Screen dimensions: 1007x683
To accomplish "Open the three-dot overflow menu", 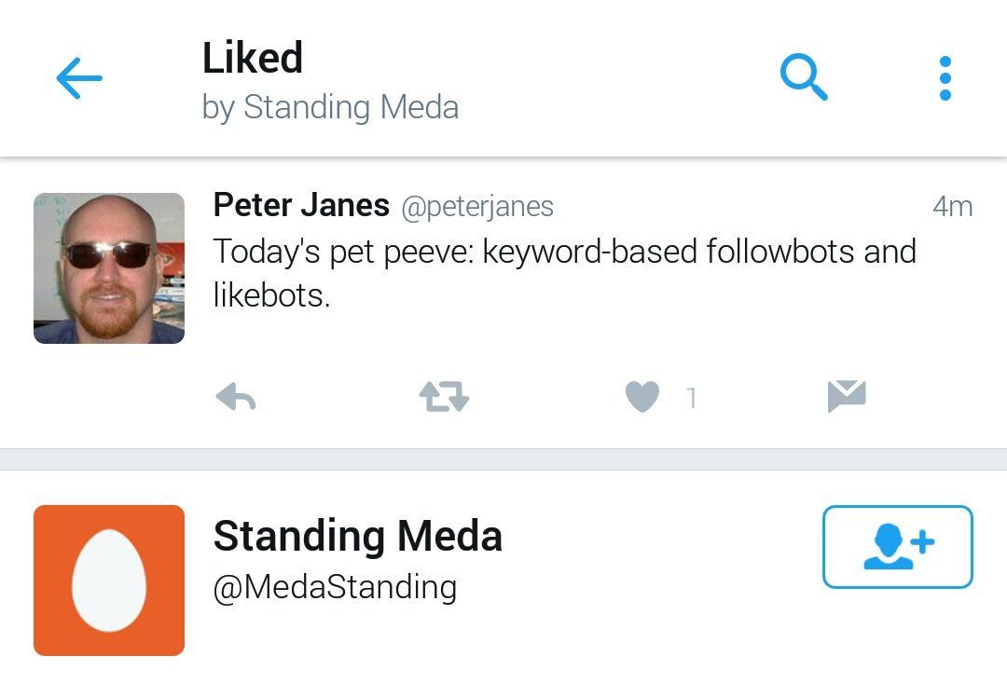I will tap(945, 78).
